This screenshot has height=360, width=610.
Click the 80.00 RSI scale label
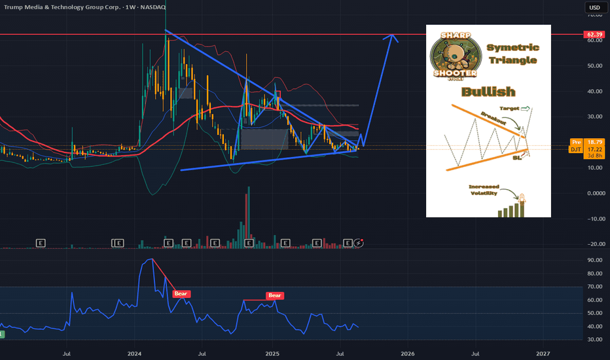click(x=595, y=274)
